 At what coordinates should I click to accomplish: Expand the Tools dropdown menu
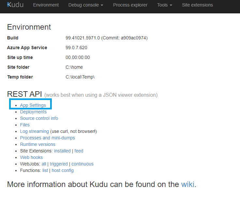click(x=164, y=5)
